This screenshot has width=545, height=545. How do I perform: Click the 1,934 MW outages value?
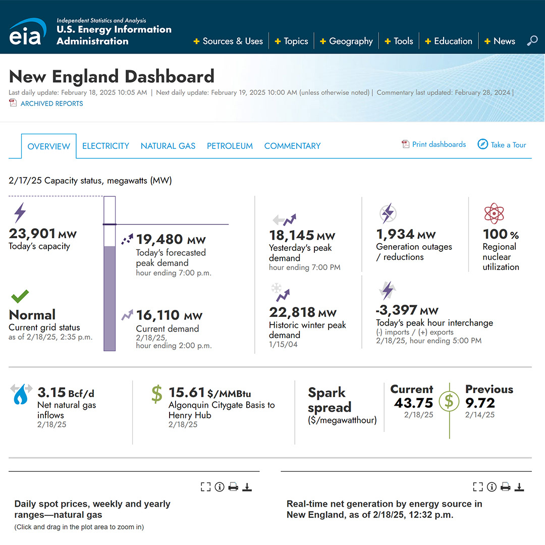[406, 234]
